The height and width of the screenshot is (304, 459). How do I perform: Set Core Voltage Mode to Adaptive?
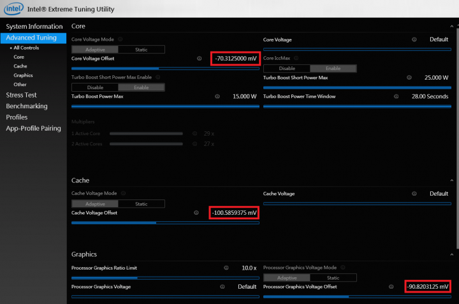point(95,50)
